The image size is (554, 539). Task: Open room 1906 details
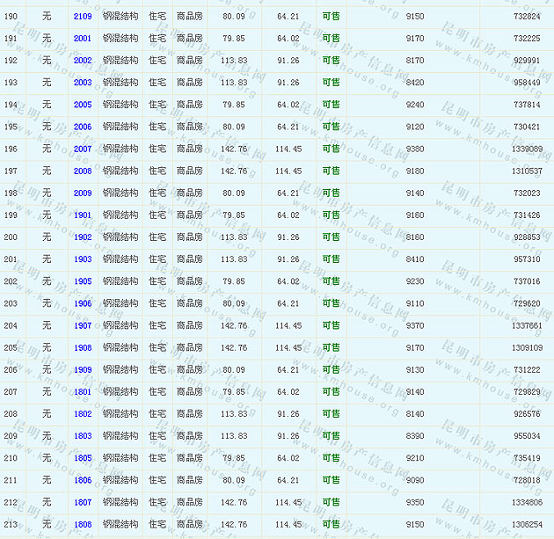[82, 303]
